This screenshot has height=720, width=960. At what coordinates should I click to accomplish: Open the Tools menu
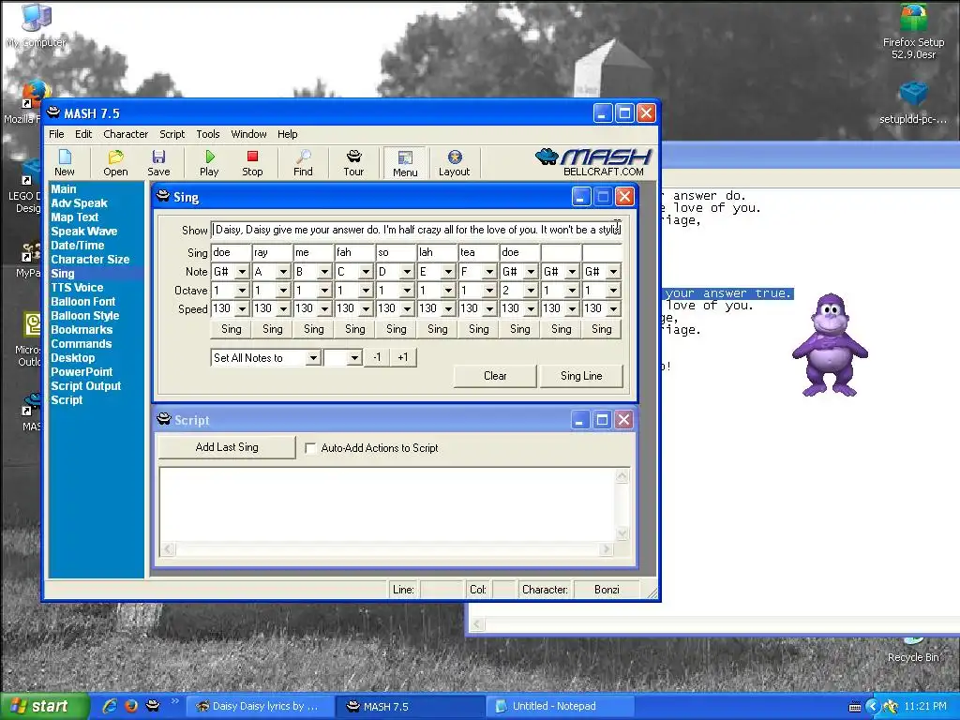[207, 134]
